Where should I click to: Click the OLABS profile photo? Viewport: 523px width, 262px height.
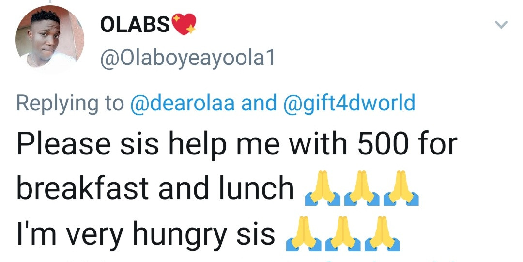click(x=50, y=40)
